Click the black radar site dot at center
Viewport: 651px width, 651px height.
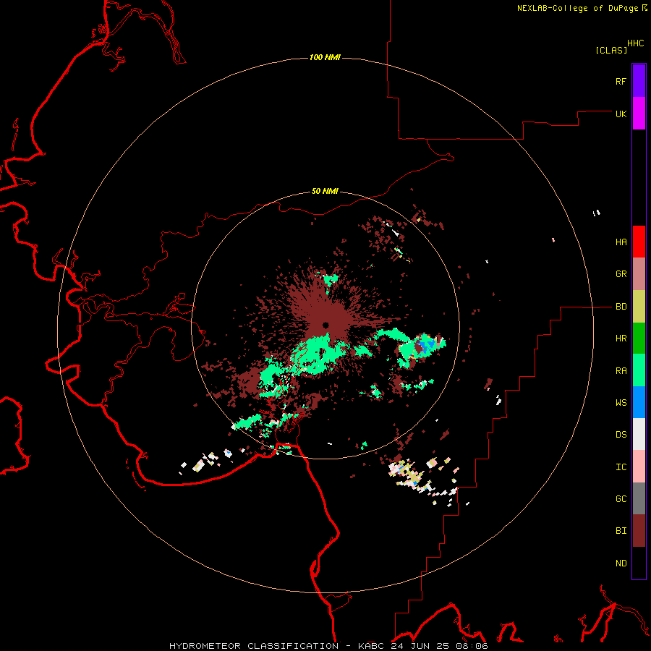point(325,325)
